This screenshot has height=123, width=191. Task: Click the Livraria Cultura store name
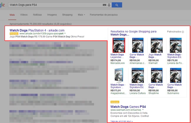point(138,93)
